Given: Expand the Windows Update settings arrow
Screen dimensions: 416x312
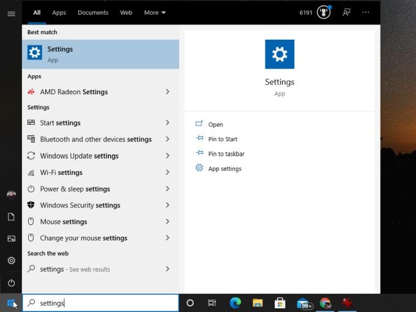Looking at the screenshot, I should click(167, 156).
